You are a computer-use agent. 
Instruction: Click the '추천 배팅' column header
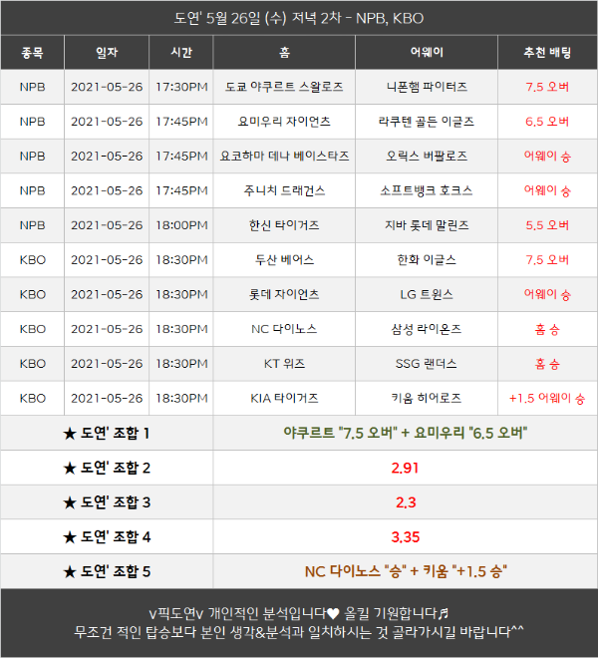tap(547, 53)
